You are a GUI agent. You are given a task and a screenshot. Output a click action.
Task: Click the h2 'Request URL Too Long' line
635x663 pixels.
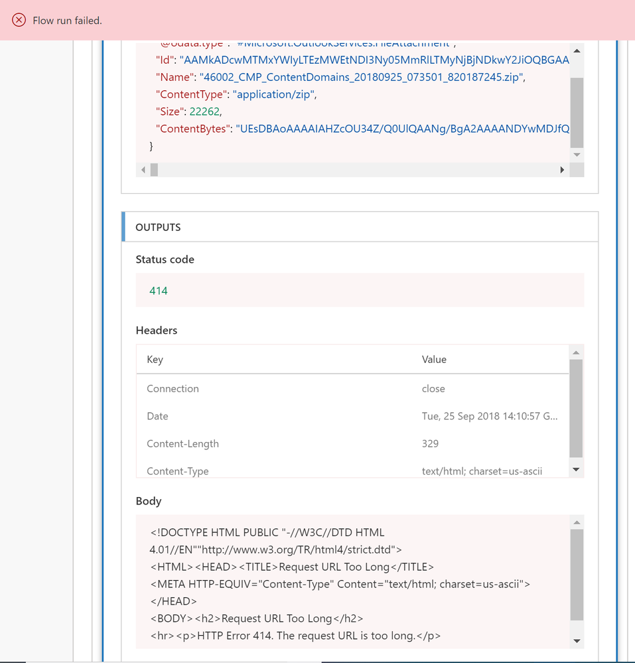pyautogui.click(x=257, y=619)
